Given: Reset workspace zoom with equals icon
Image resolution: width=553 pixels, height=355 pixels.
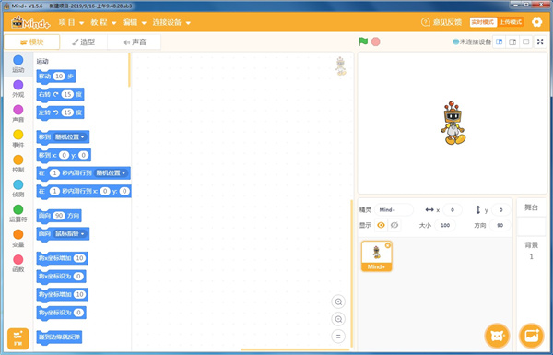Looking at the screenshot, I should pos(338,337).
